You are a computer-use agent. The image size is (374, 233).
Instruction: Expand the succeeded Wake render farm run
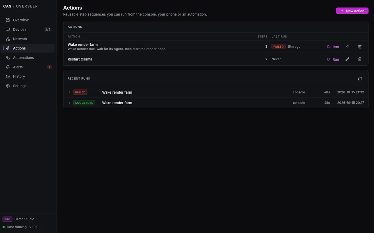click(x=70, y=103)
